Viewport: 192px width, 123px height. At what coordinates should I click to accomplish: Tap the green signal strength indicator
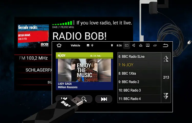click(x=63, y=23)
